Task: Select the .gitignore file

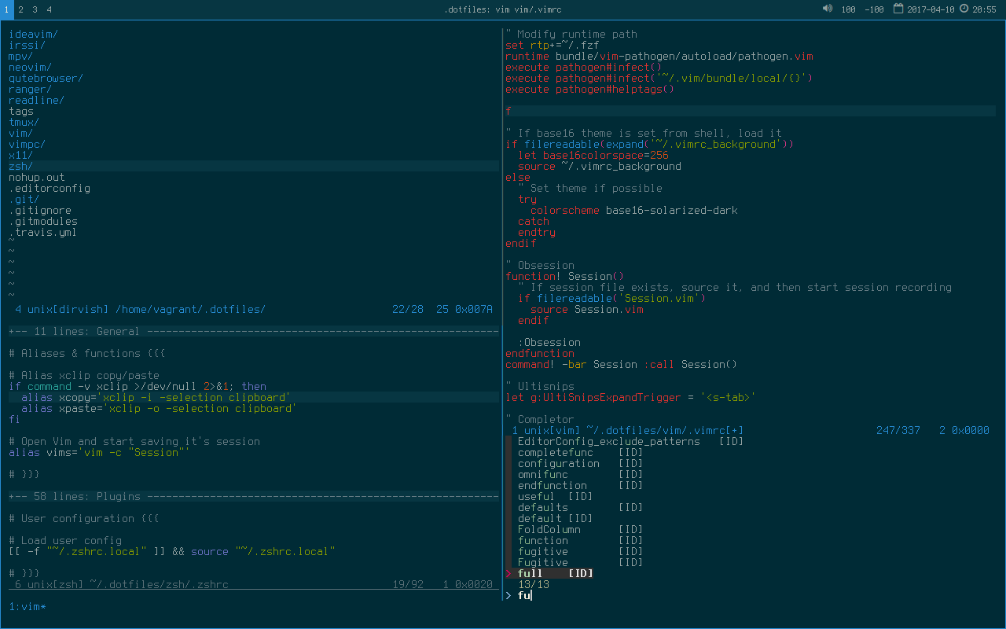Action: pyautogui.click(x=40, y=210)
